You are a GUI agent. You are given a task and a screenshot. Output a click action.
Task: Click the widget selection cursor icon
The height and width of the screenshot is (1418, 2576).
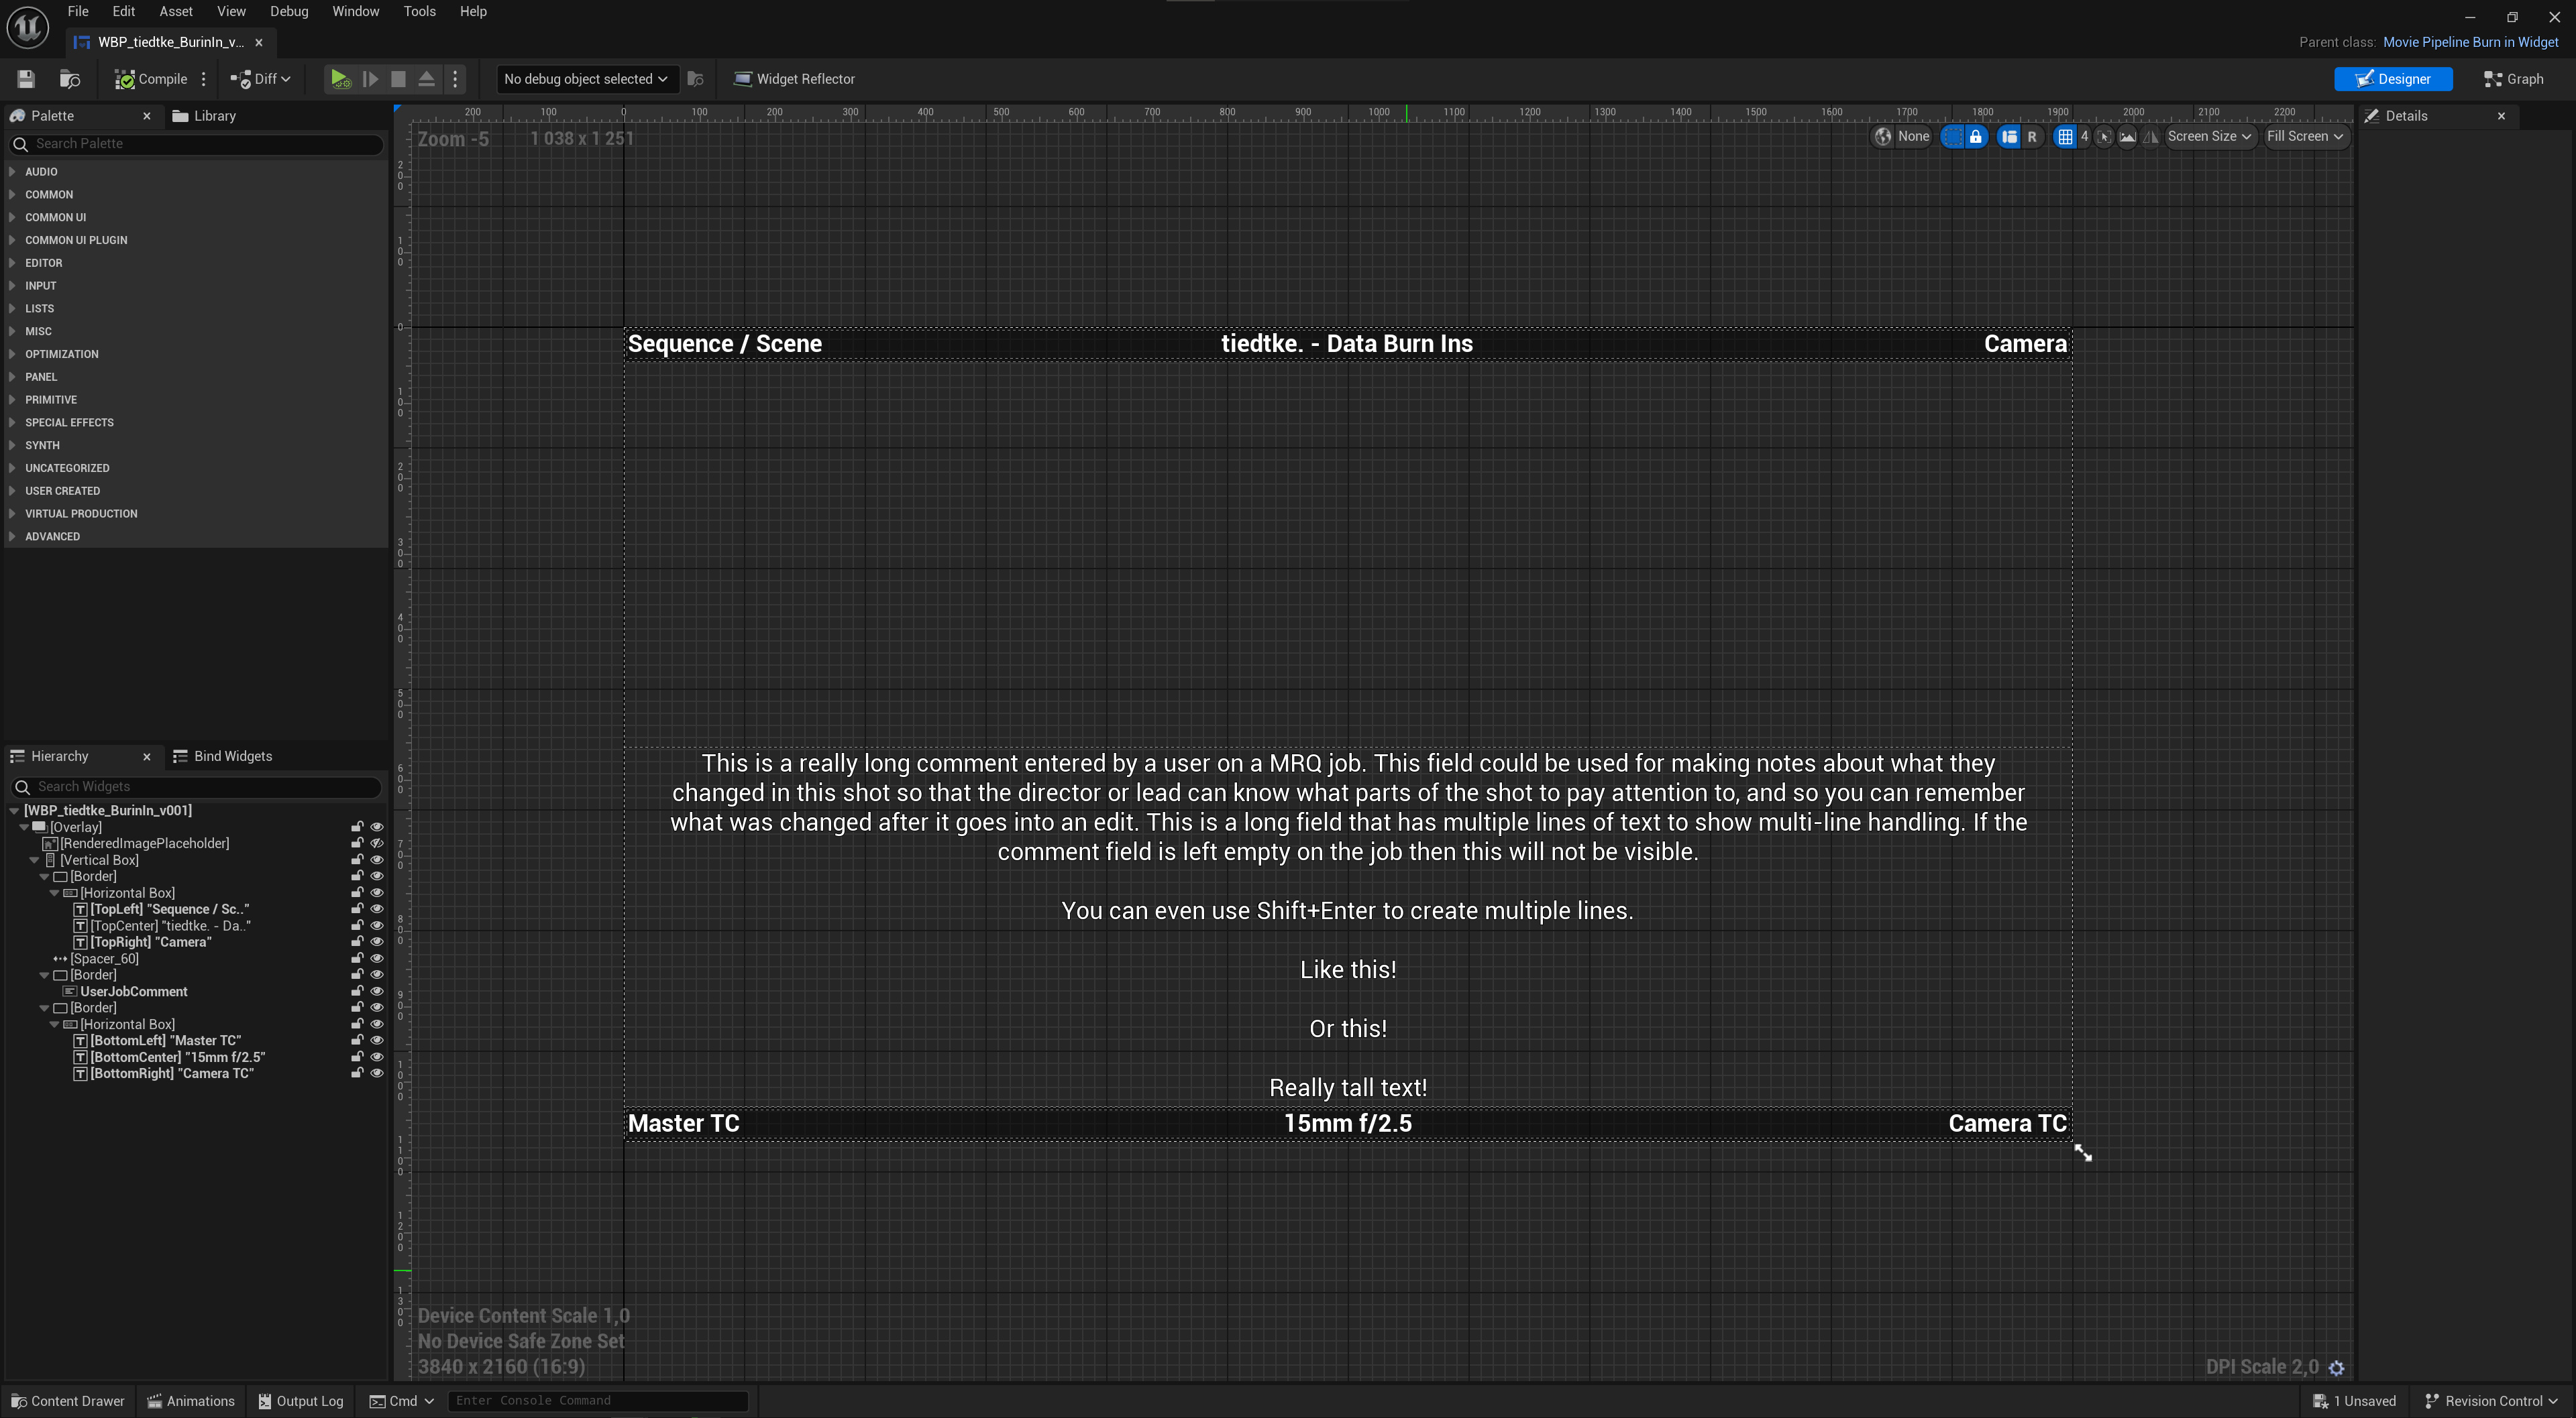[x=2104, y=137]
